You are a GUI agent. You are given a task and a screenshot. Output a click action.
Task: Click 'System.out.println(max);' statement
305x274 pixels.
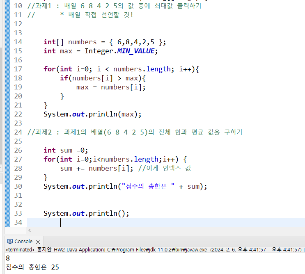92,114
